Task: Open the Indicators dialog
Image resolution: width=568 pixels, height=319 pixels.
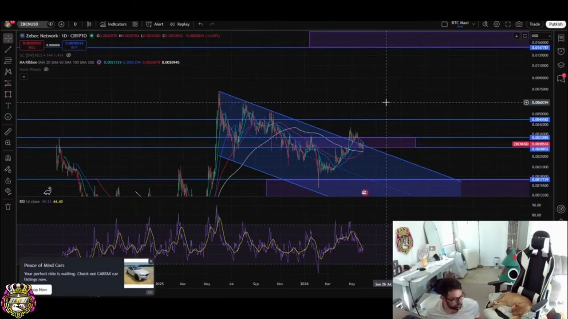Action: pos(114,24)
